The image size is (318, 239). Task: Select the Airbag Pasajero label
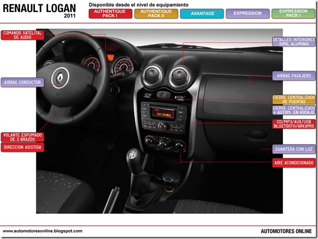(294, 76)
